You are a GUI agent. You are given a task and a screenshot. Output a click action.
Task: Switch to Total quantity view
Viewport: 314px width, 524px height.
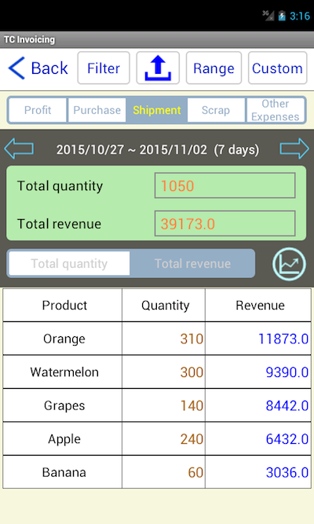[x=69, y=264]
